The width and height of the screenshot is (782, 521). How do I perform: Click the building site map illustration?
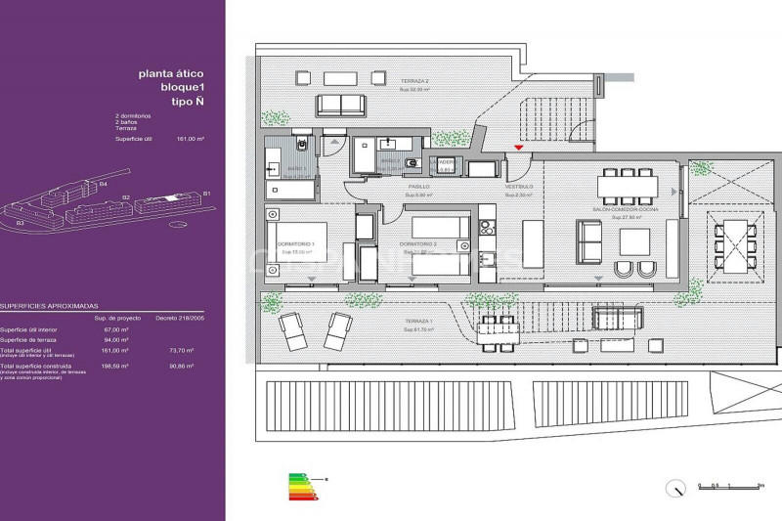(x=108, y=207)
